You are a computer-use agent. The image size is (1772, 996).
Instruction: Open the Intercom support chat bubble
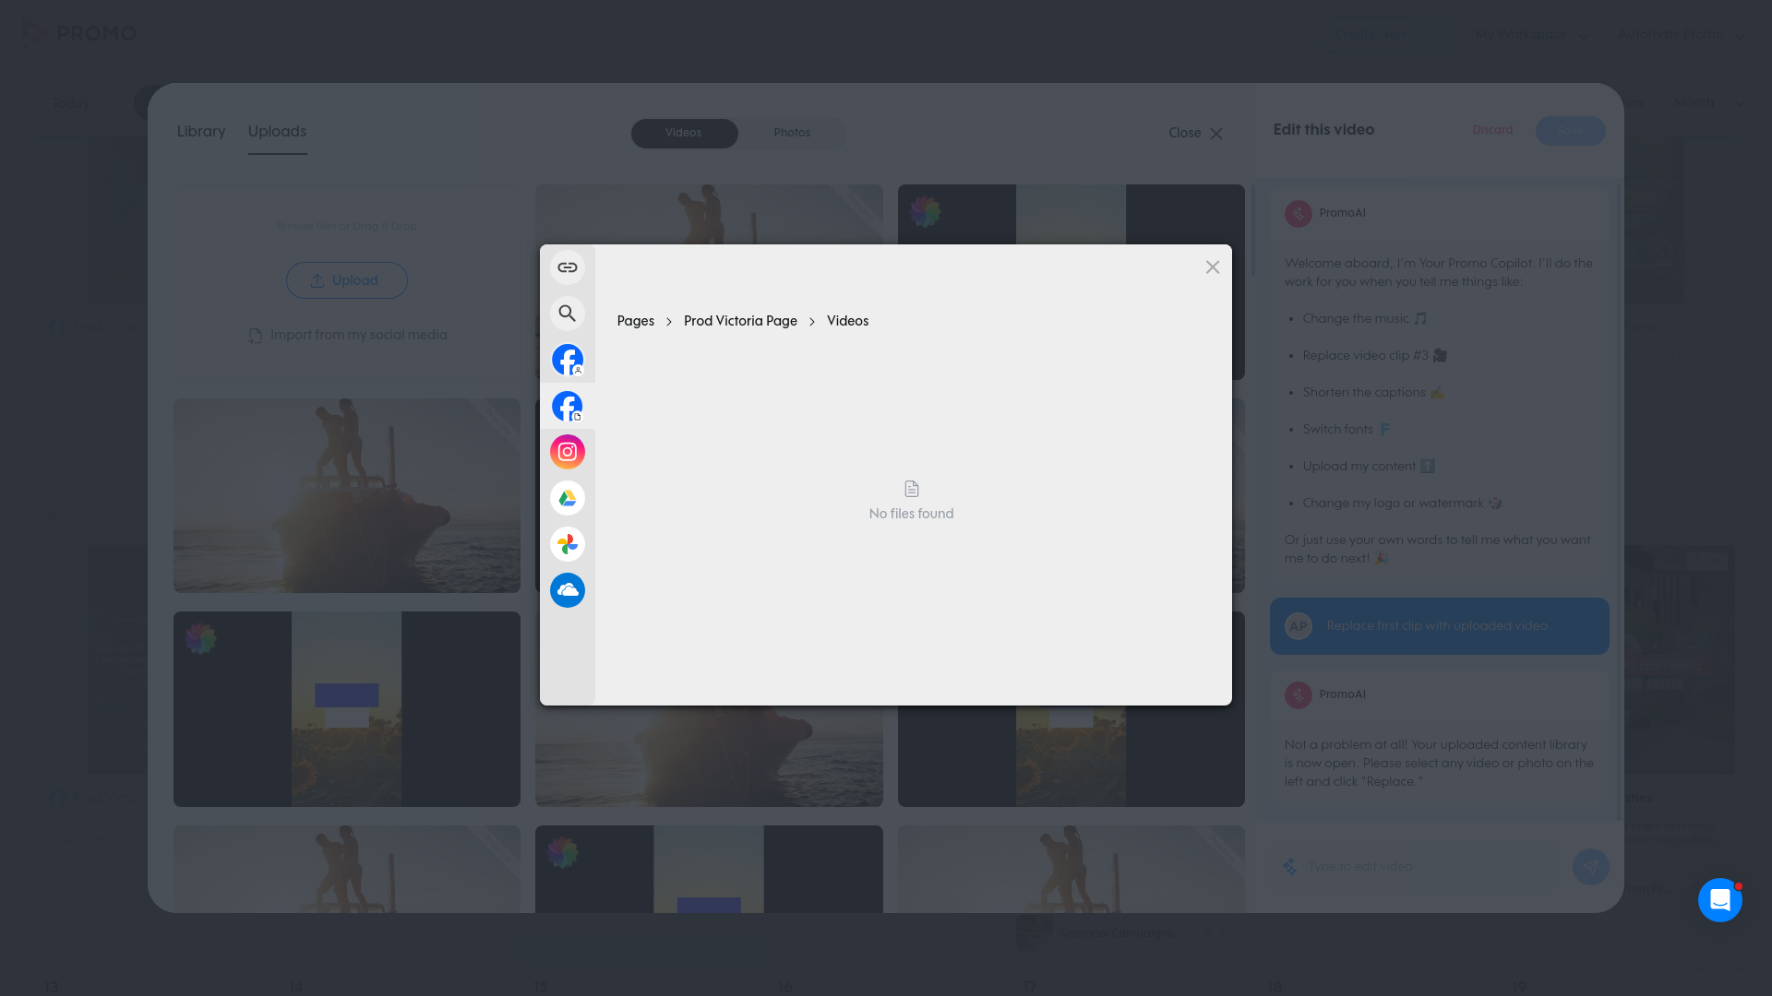[1719, 900]
